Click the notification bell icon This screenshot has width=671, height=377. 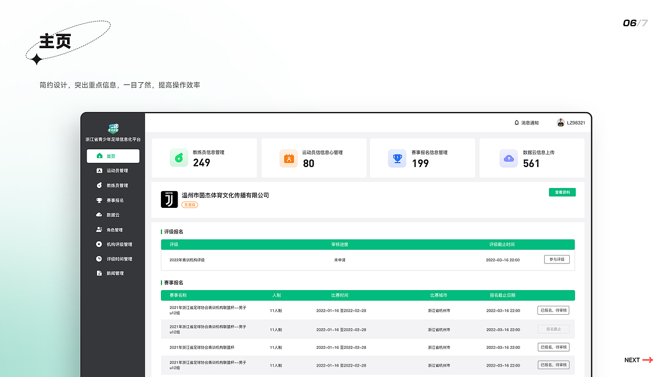[x=517, y=123]
